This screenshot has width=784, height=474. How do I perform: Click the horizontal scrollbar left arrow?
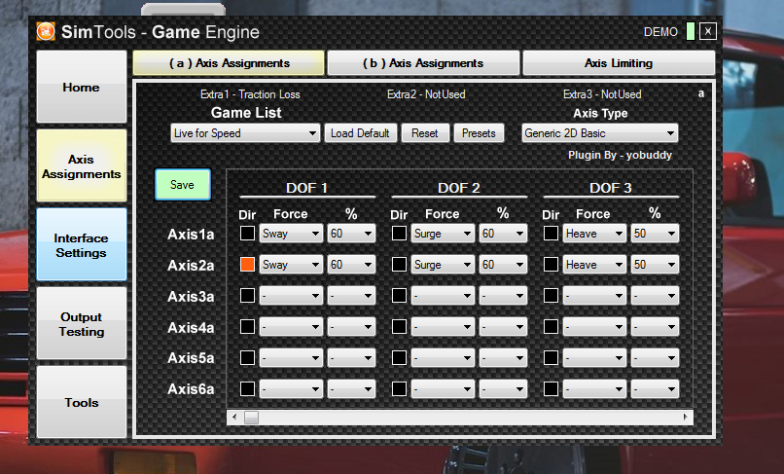234,417
